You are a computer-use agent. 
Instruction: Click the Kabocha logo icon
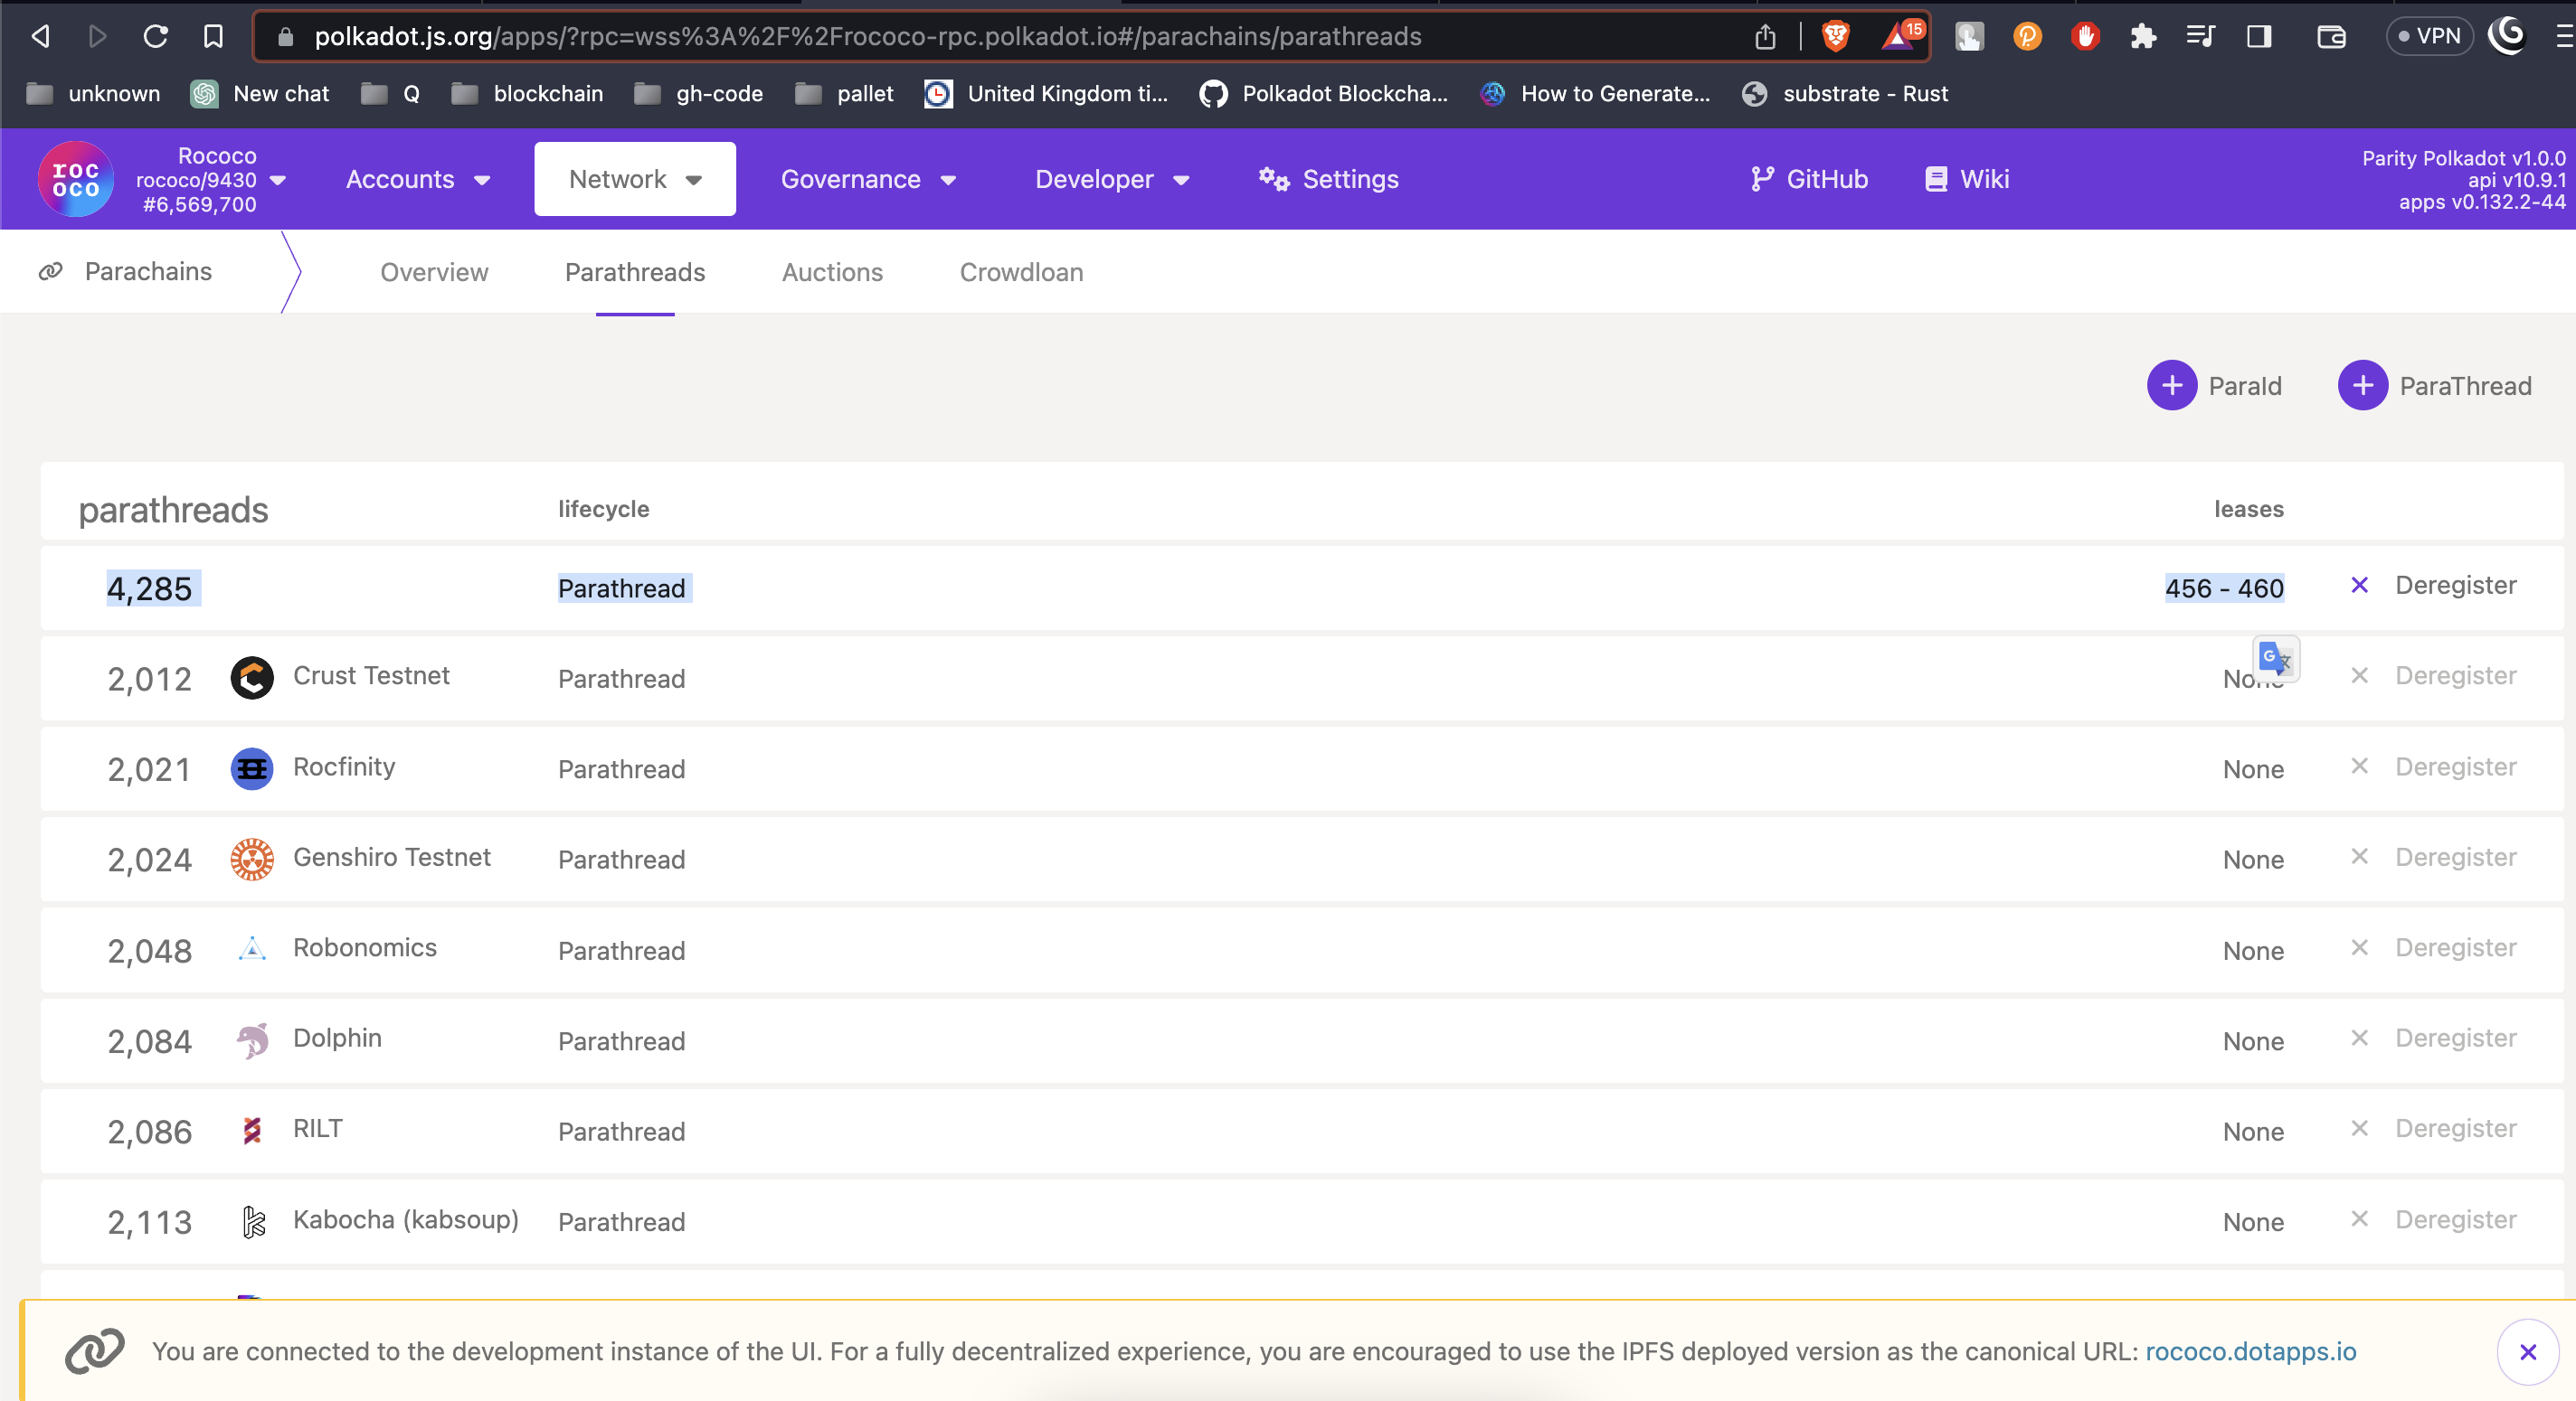tap(253, 1221)
